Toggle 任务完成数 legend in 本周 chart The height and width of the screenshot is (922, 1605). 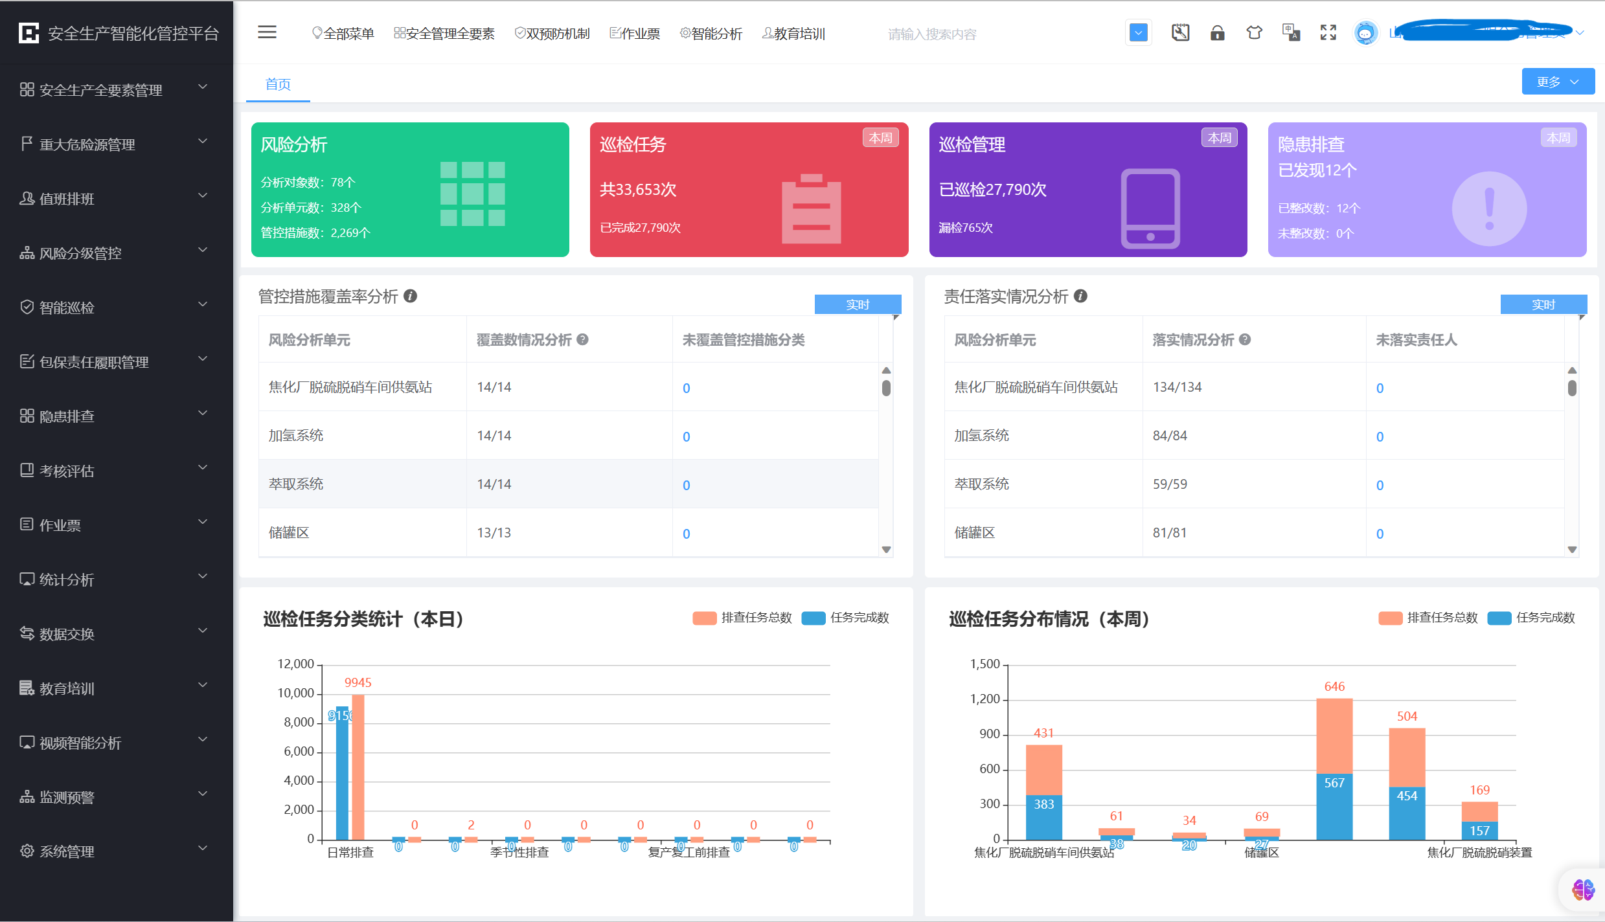coord(1531,618)
